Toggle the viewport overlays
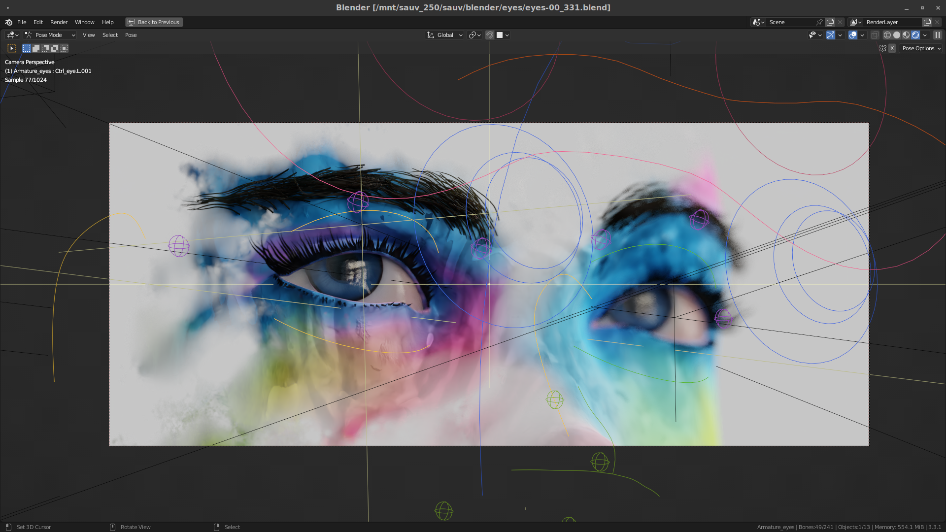The height and width of the screenshot is (532, 946). [x=853, y=35]
